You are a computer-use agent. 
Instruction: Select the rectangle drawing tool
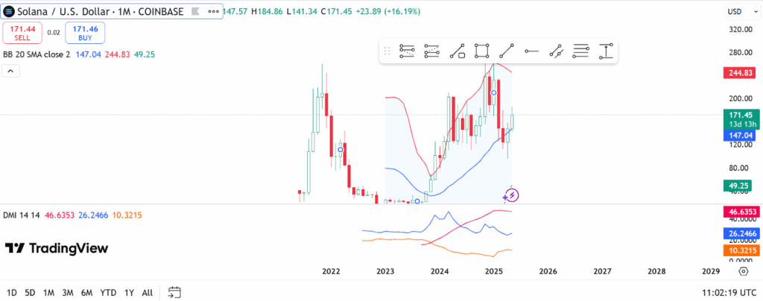[x=482, y=51]
